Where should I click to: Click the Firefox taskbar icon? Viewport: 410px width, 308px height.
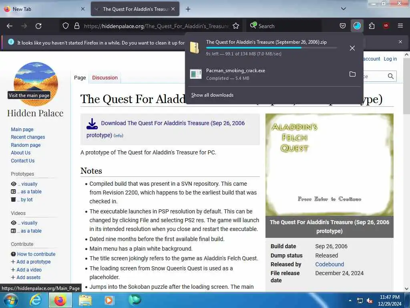pos(60,300)
